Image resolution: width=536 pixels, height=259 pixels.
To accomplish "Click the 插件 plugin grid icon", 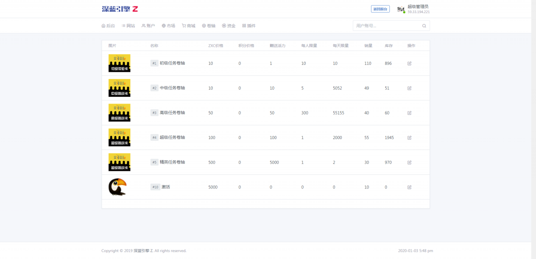I will [244, 25].
